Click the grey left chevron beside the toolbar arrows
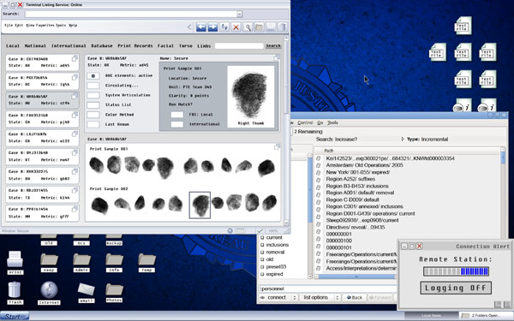Screen dimensions: 514x321 (x=189, y=27)
